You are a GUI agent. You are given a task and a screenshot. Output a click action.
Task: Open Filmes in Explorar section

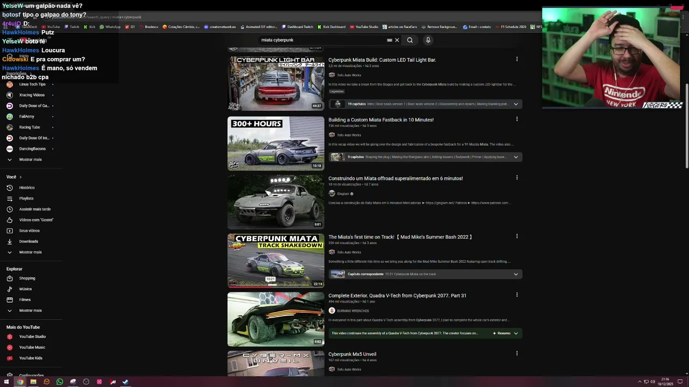(25, 300)
